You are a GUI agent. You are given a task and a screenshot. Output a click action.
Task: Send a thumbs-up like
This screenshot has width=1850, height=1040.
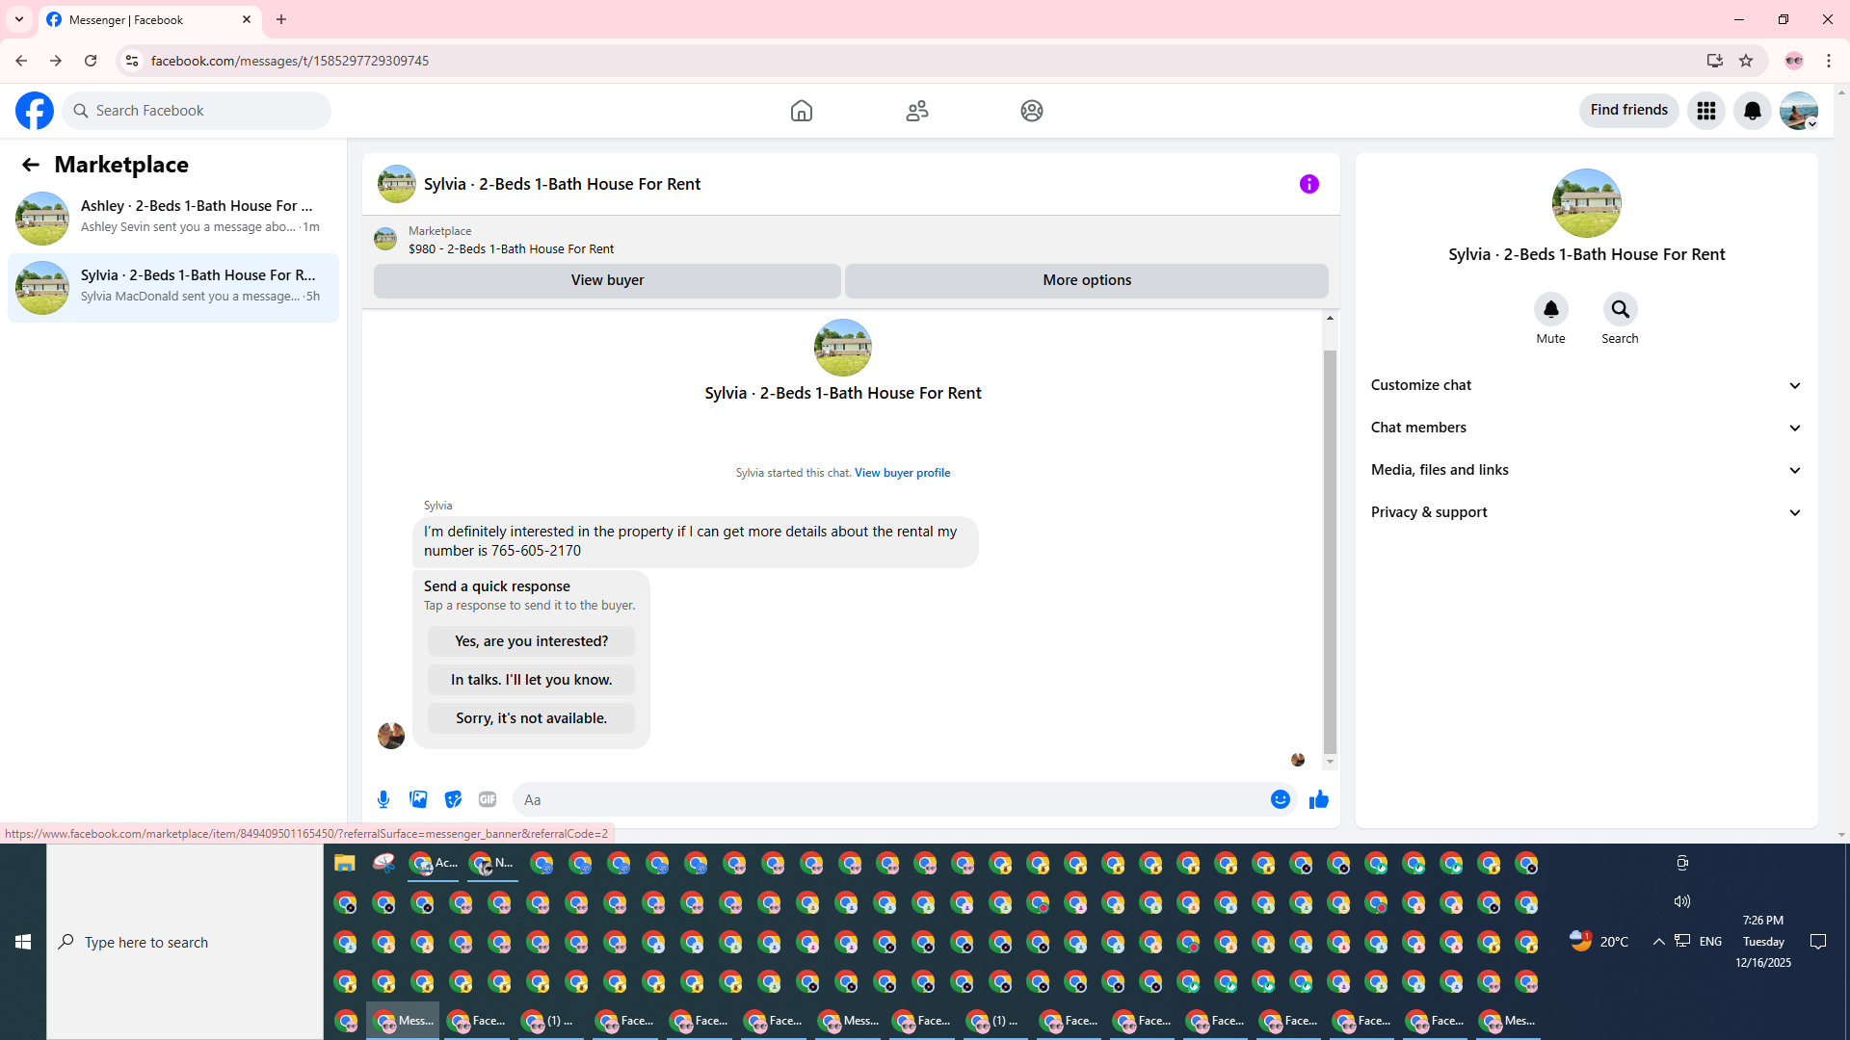click(1319, 799)
